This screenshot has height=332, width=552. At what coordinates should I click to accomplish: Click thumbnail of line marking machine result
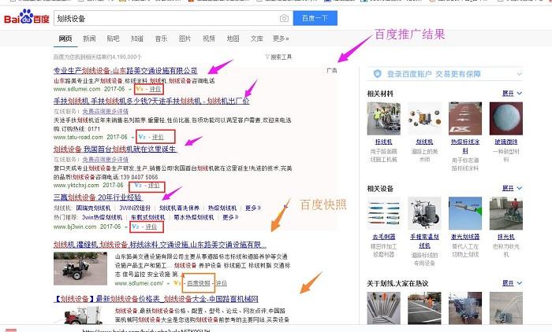click(80, 269)
